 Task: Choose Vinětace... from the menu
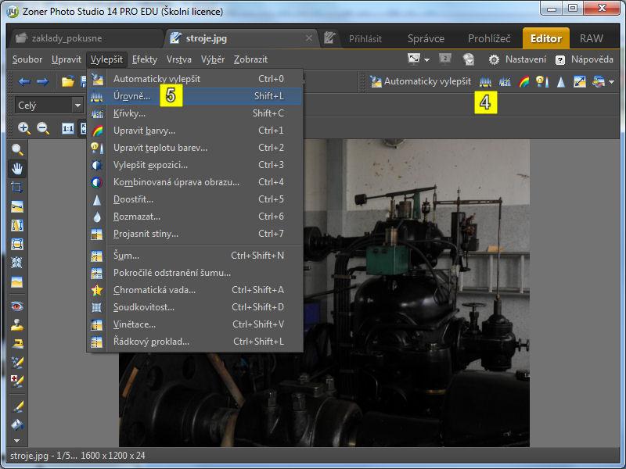pos(194,324)
